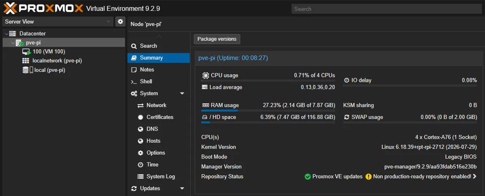This screenshot has width=485, height=196.
Task: Click the Network arrows icon
Action: click(x=141, y=105)
